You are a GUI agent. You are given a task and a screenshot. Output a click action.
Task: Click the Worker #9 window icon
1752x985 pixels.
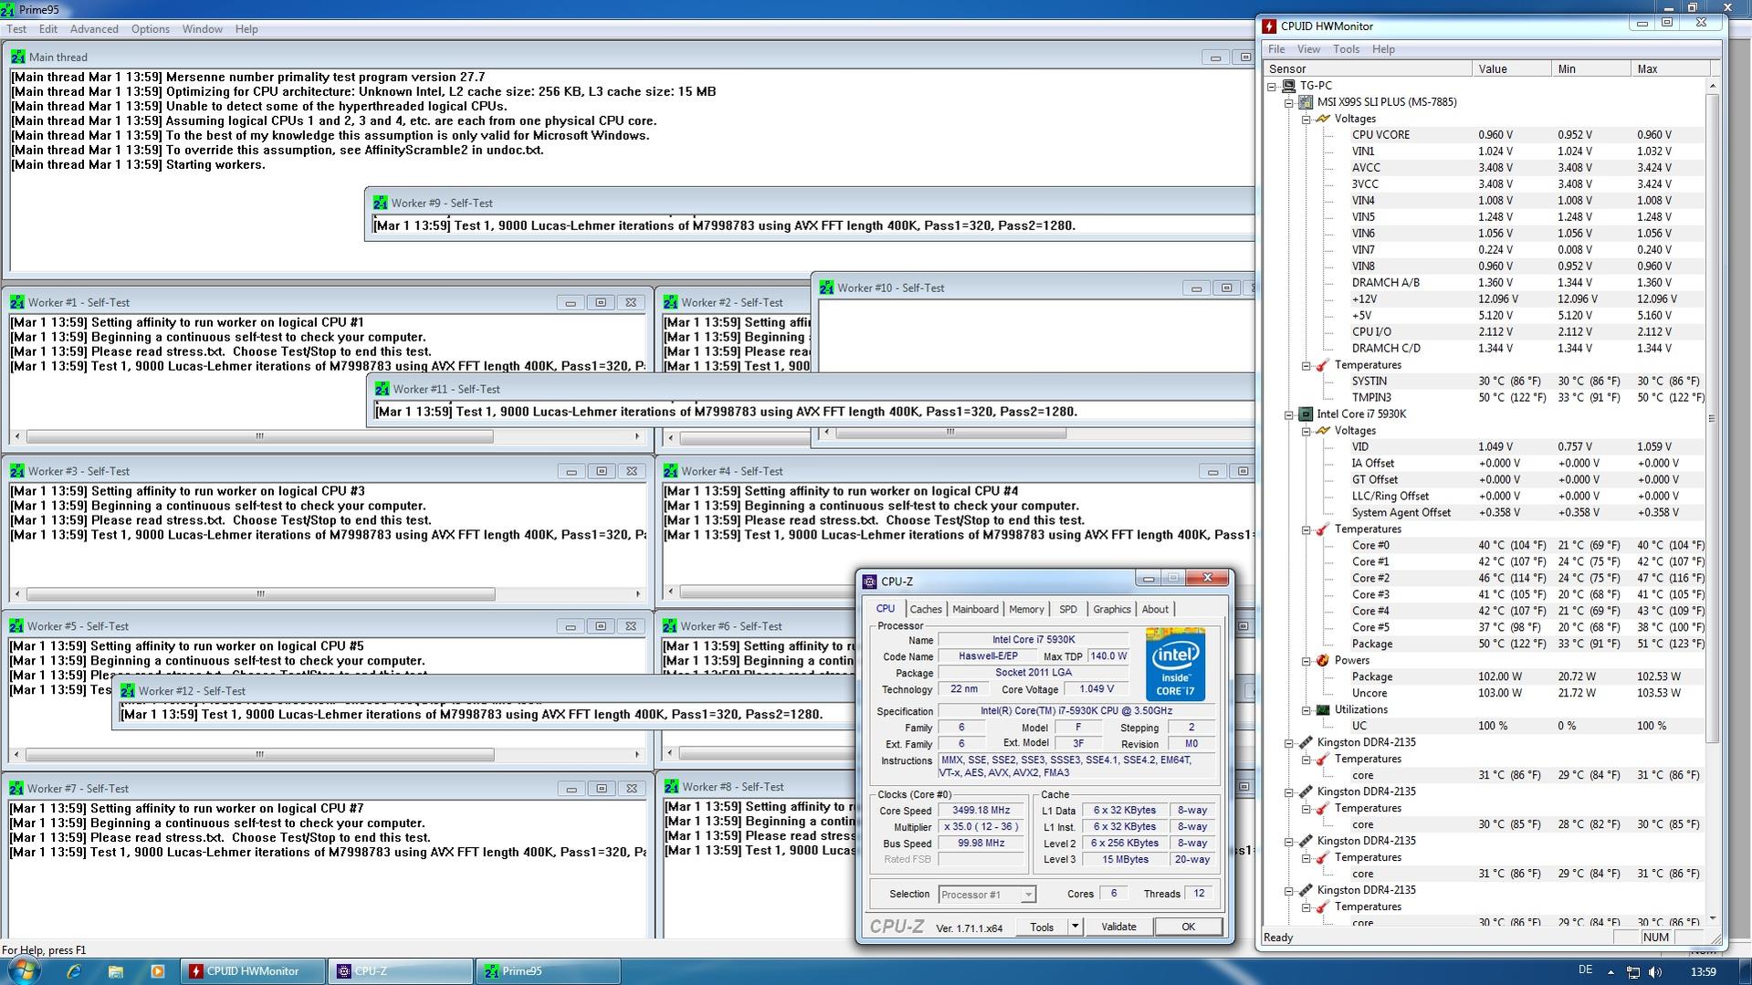point(381,203)
